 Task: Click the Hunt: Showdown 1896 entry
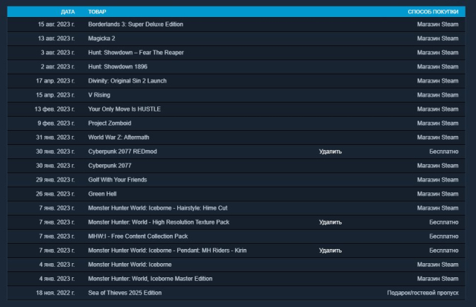(119, 67)
